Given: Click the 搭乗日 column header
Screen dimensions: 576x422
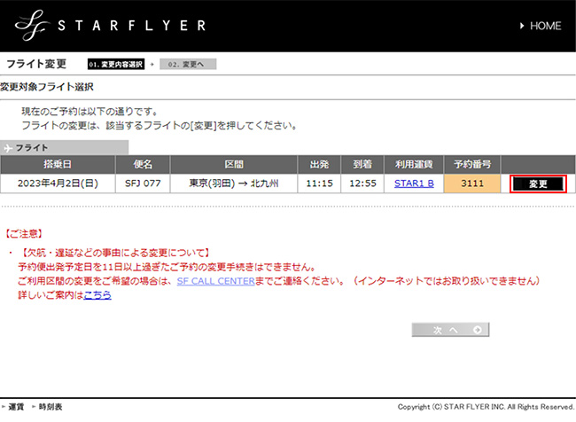Looking at the screenshot, I should pyautogui.click(x=58, y=164).
